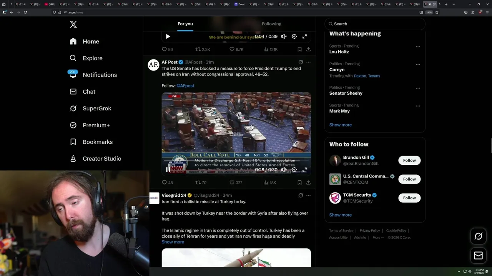The height and width of the screenshot is (276, 492).
Task: Show more Who to follow suggestions
Action: pyautogui.click(x=341, y=215)
